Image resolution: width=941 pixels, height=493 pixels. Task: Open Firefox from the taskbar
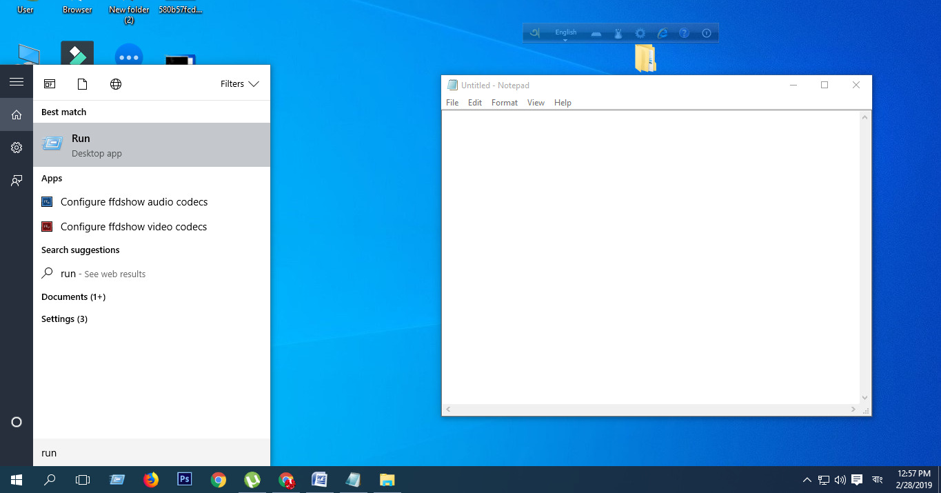(150, 479)
